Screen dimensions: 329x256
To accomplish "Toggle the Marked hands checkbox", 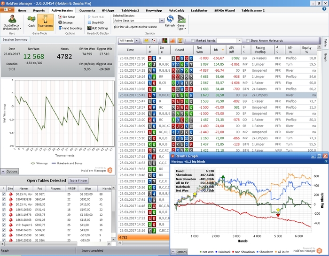I will coord(193,41).
